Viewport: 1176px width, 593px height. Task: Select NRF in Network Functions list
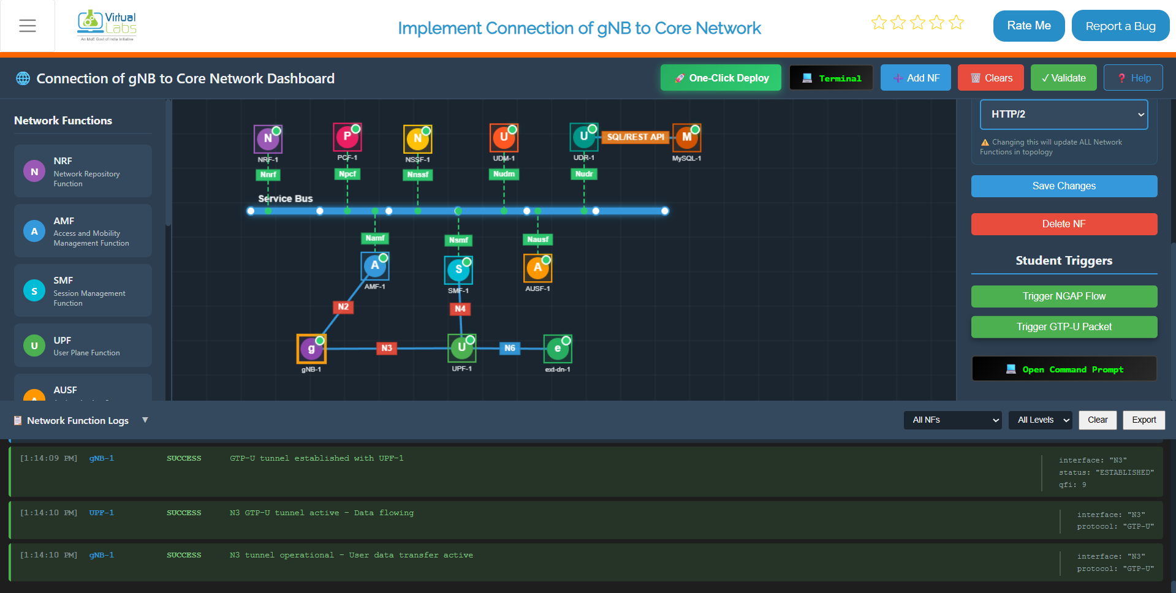pyautogui.click(x=83, y=171)
